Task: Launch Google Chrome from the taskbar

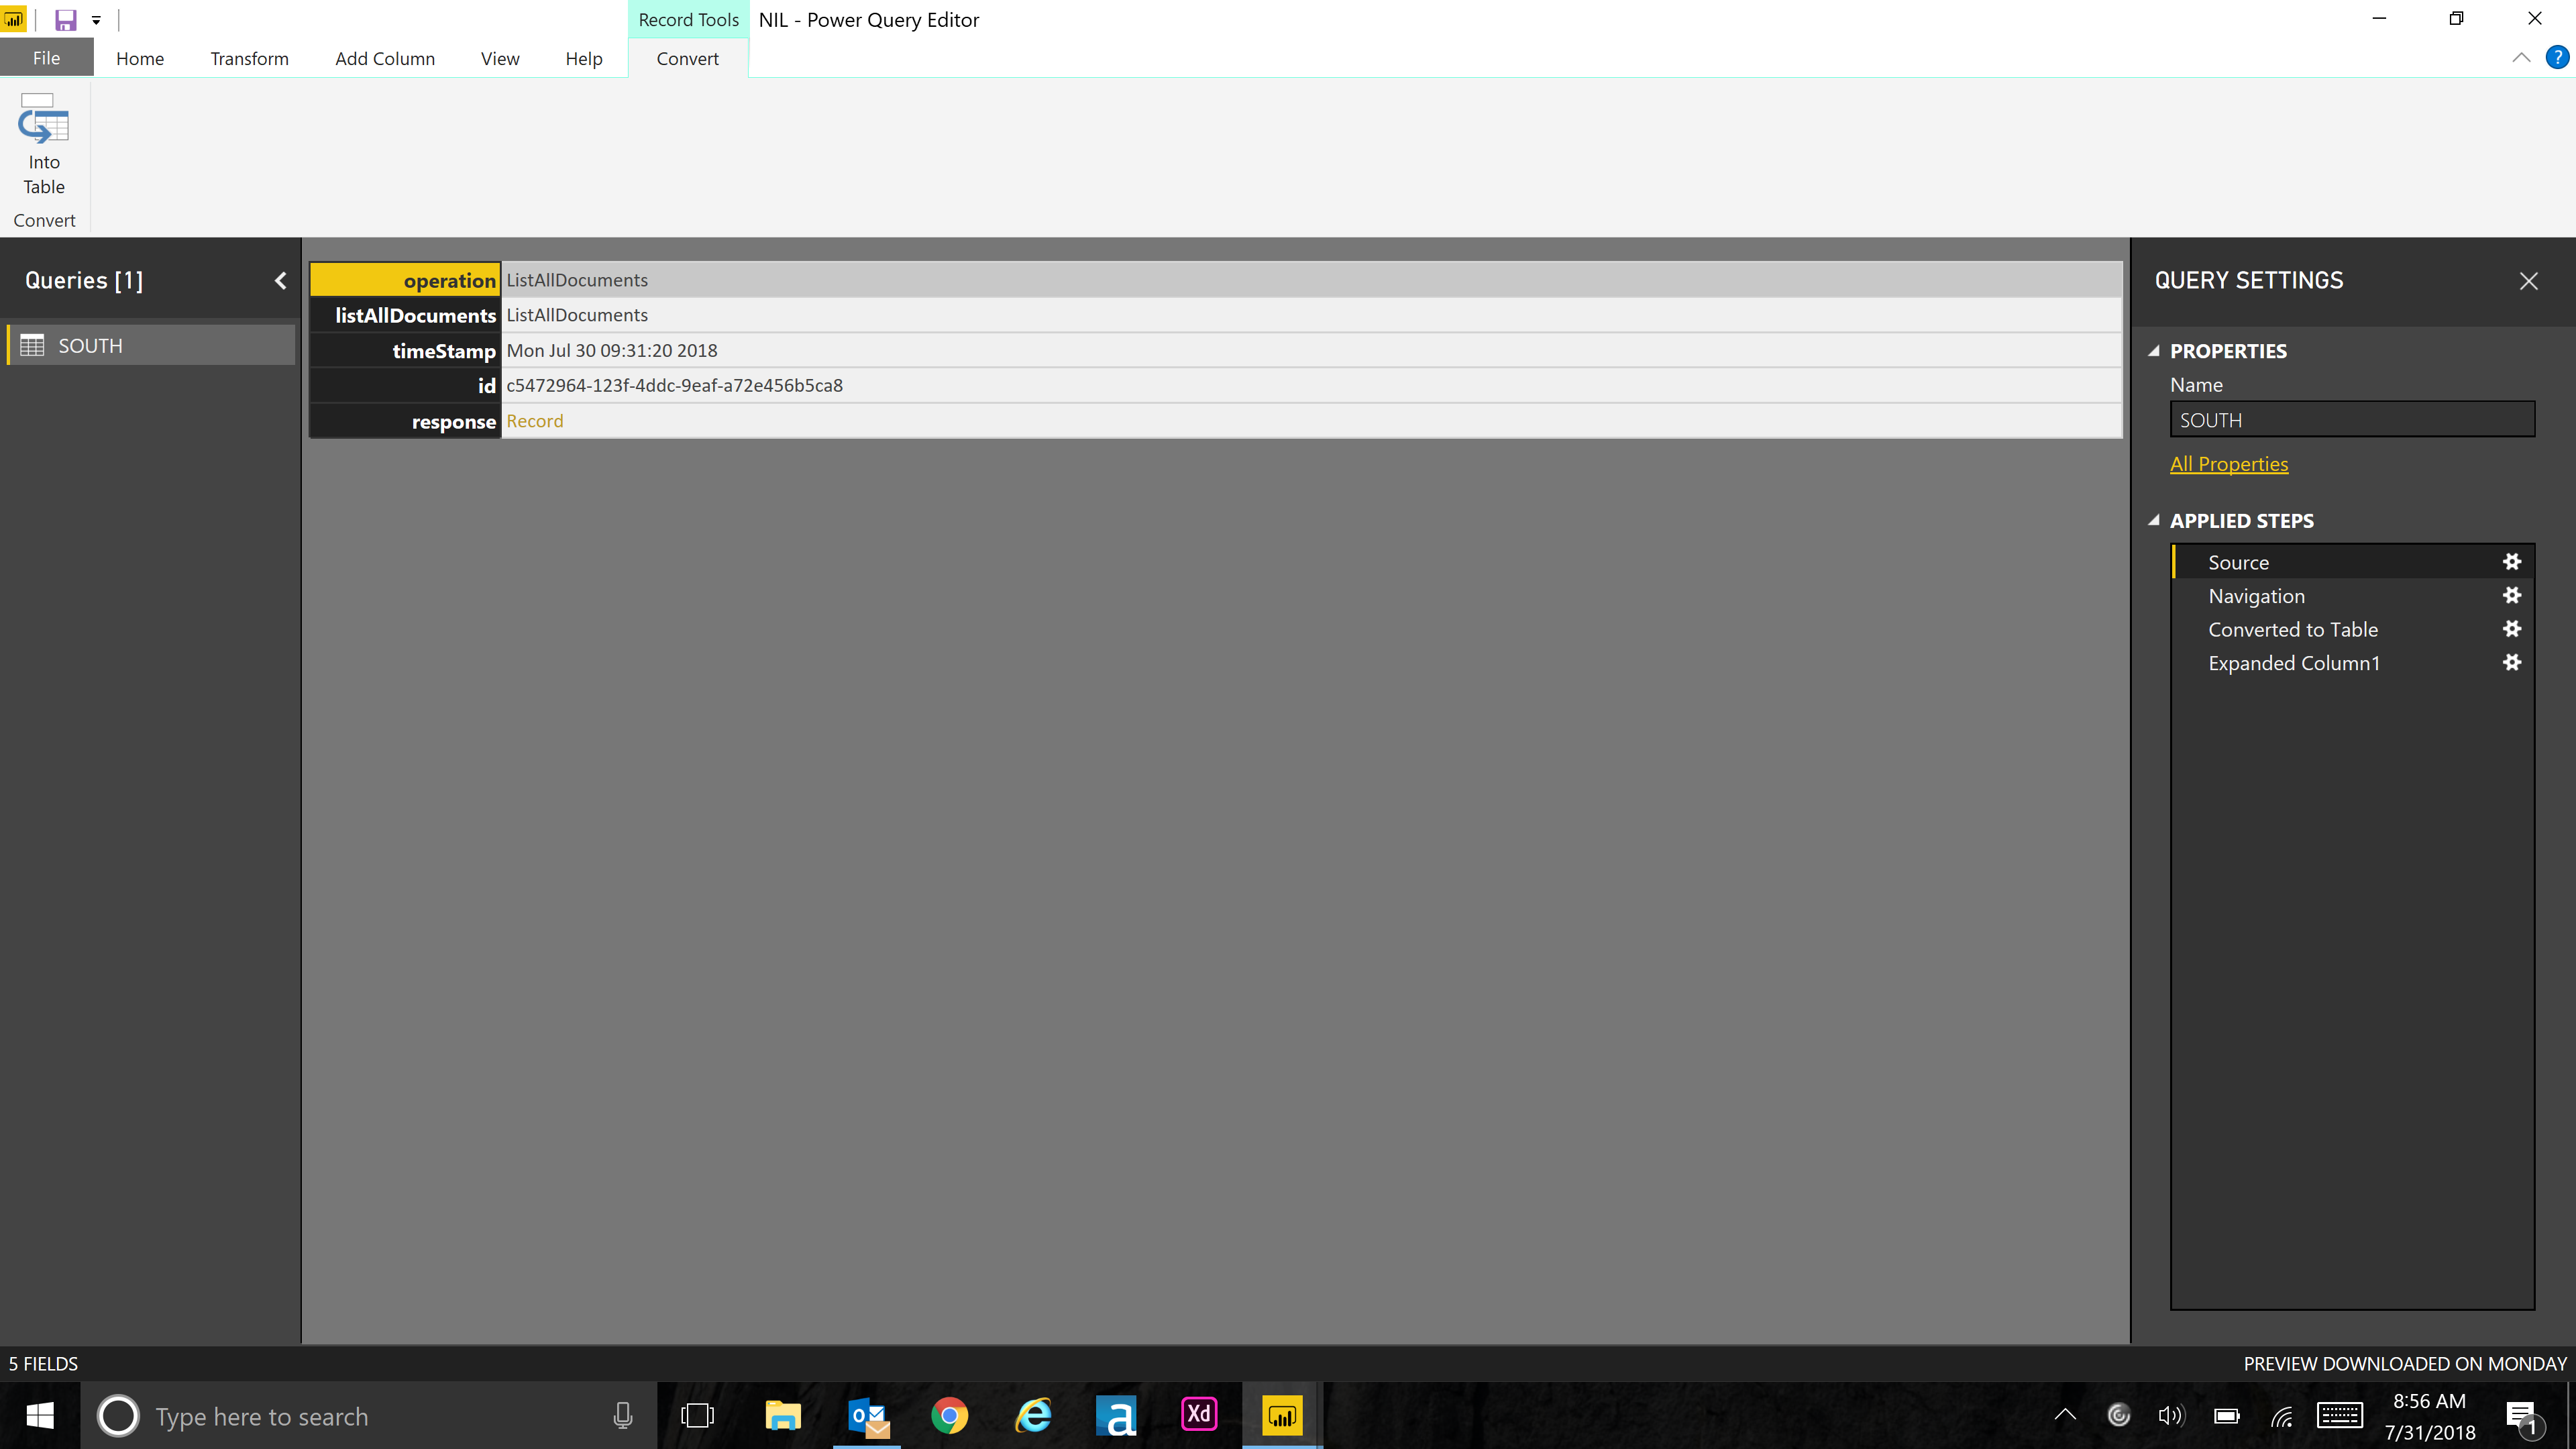Action: 949,1415
